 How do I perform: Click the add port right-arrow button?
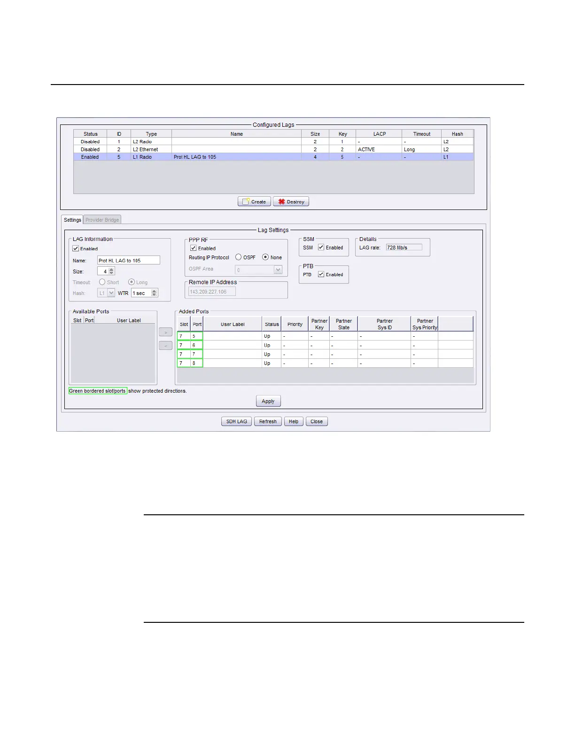165,332
